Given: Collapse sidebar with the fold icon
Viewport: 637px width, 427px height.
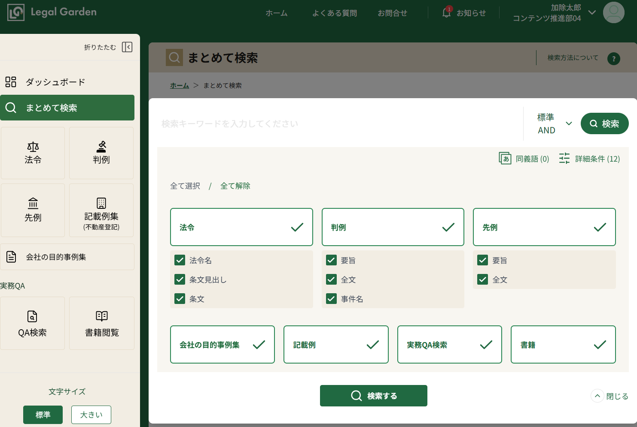Looking at the screenshot, I should click(127, 47).
